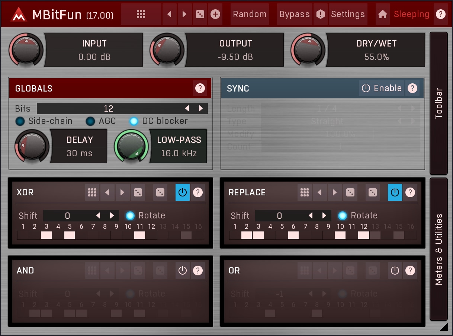
Task: Click the plus icon in top bar
Action: tap(215, 15)
